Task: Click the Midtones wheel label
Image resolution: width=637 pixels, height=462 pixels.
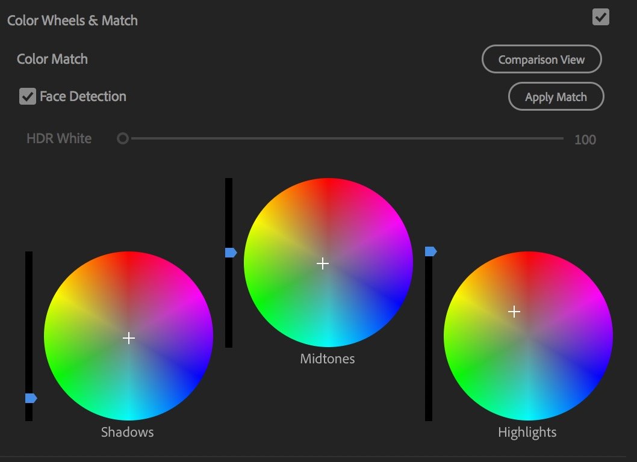Action: 327,358
